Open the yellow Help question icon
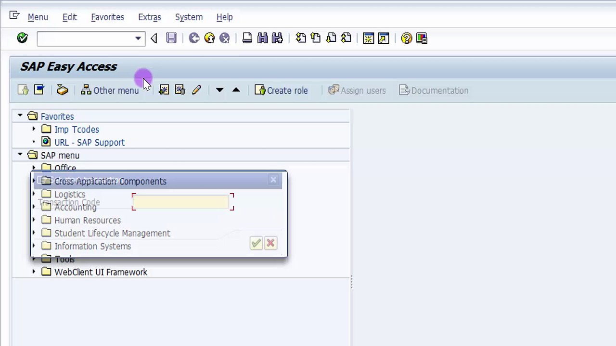The image size is (616, 346). 407,38
